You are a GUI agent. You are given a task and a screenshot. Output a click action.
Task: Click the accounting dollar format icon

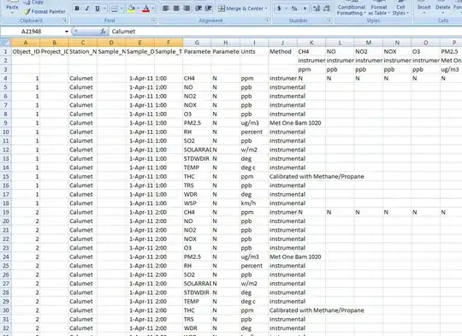pos(279,9)
